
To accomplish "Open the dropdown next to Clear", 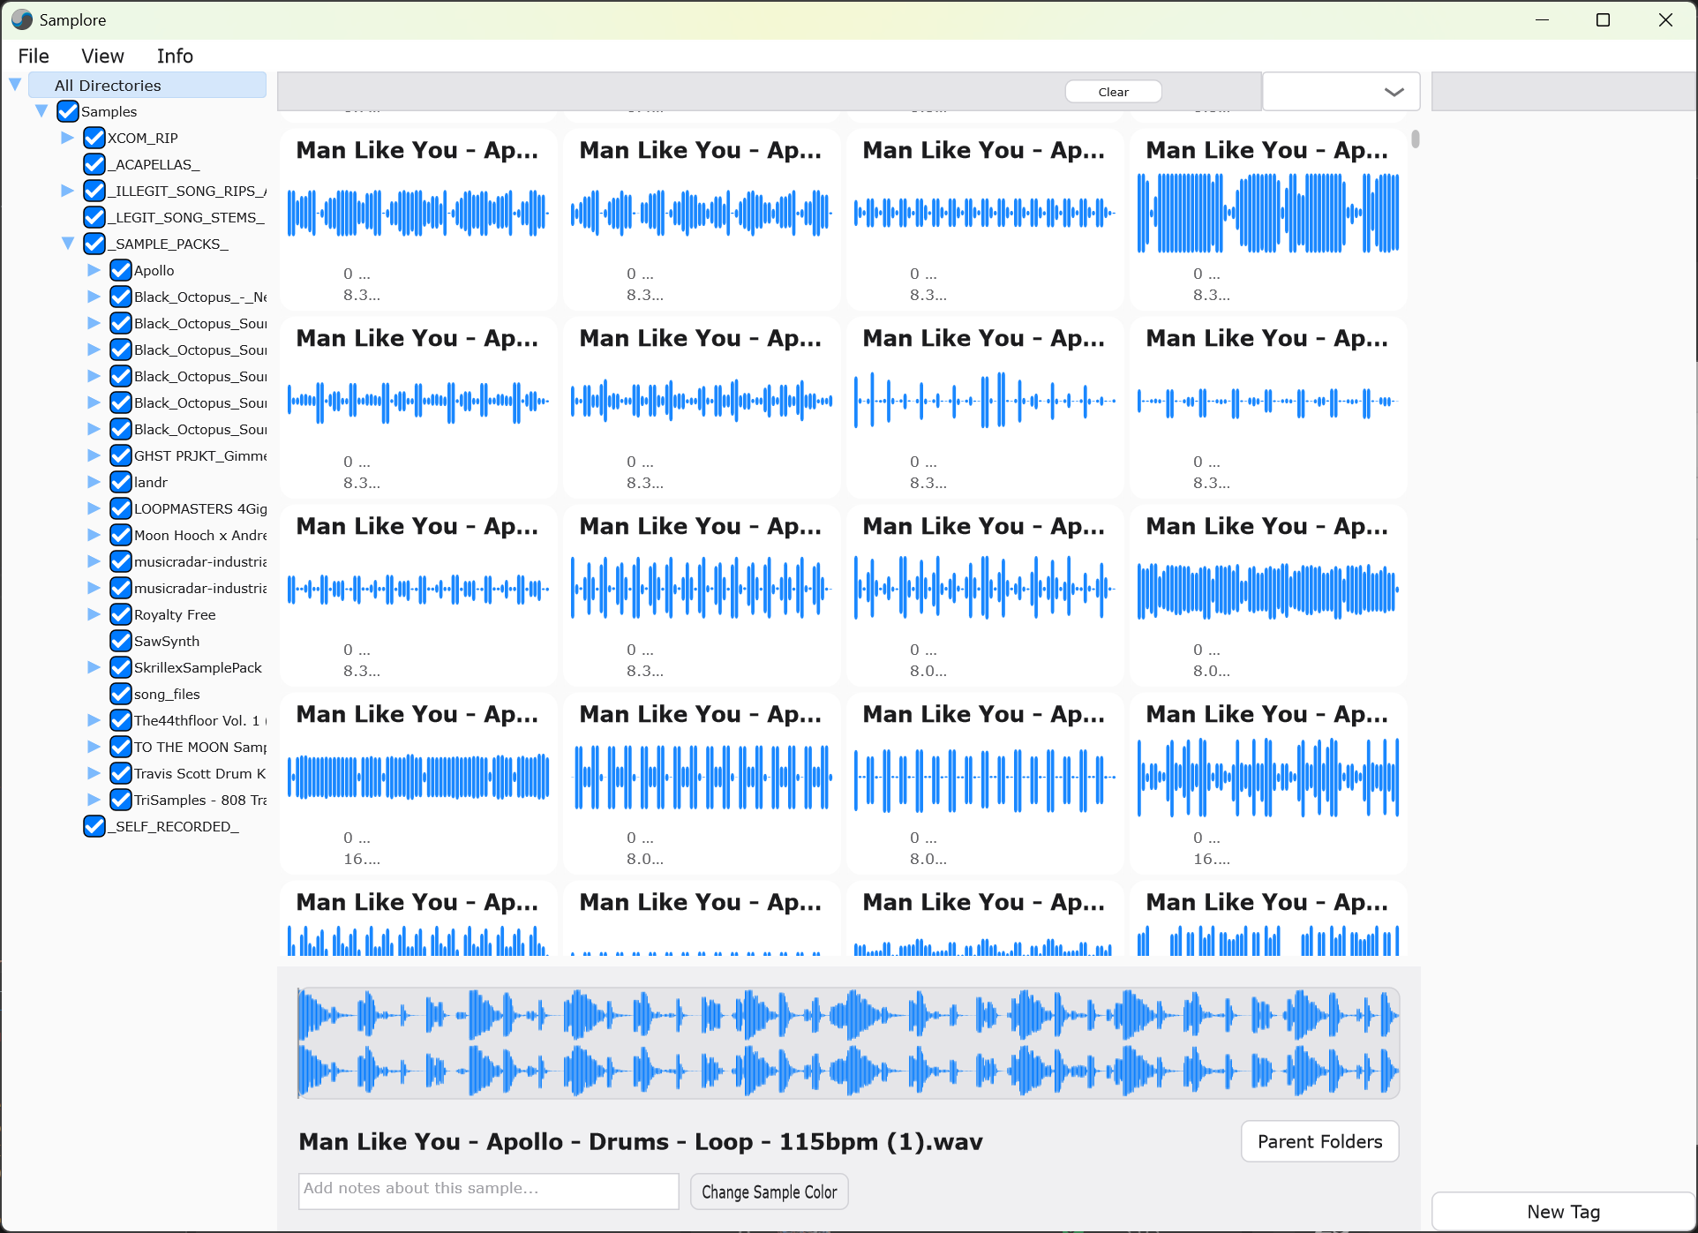I will pos(1341,92).
